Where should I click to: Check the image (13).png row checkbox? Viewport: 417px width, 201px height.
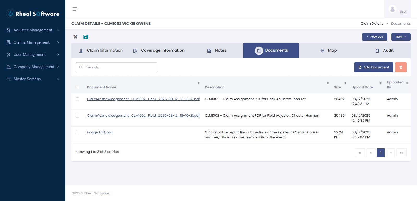tap(77, 132)
